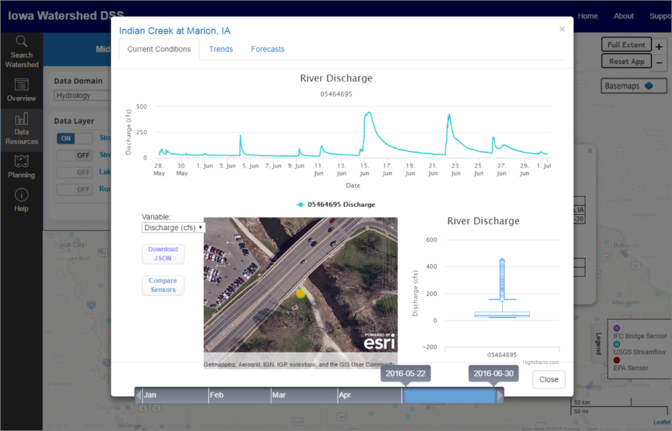Click the orange sensor marker on aerial photo
The image size is (672, 431).
tap(300, 293)
